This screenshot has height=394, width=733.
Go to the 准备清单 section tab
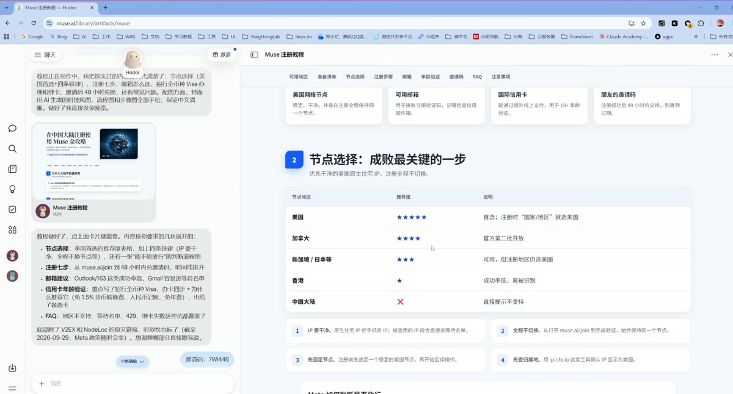coord(327,77)
